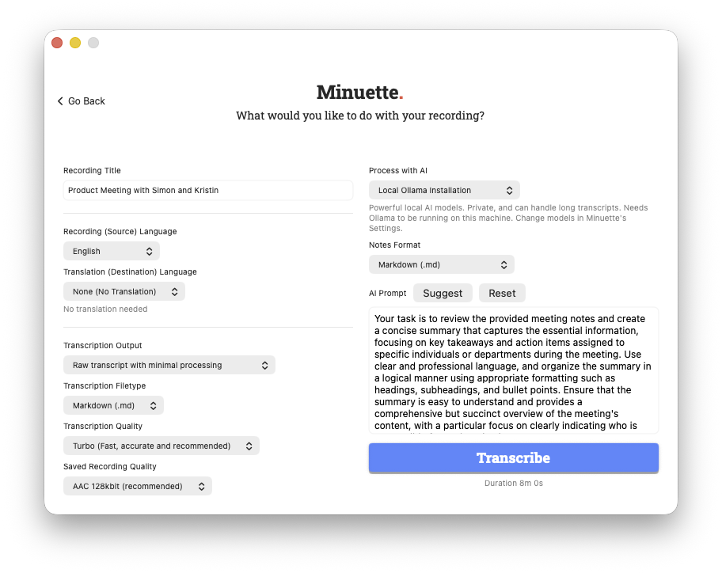Click the Minuette logo title

tap(360, 92)
